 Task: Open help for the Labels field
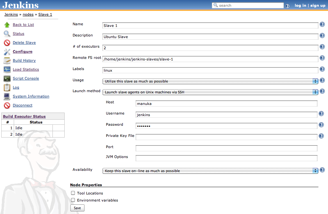point(322,69)
